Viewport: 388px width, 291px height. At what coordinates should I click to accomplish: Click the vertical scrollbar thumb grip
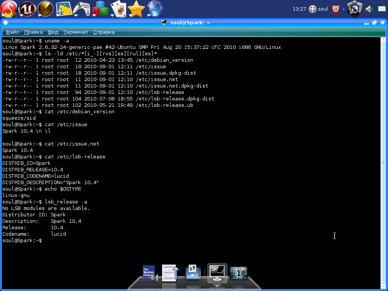click(x=383, y=163)
